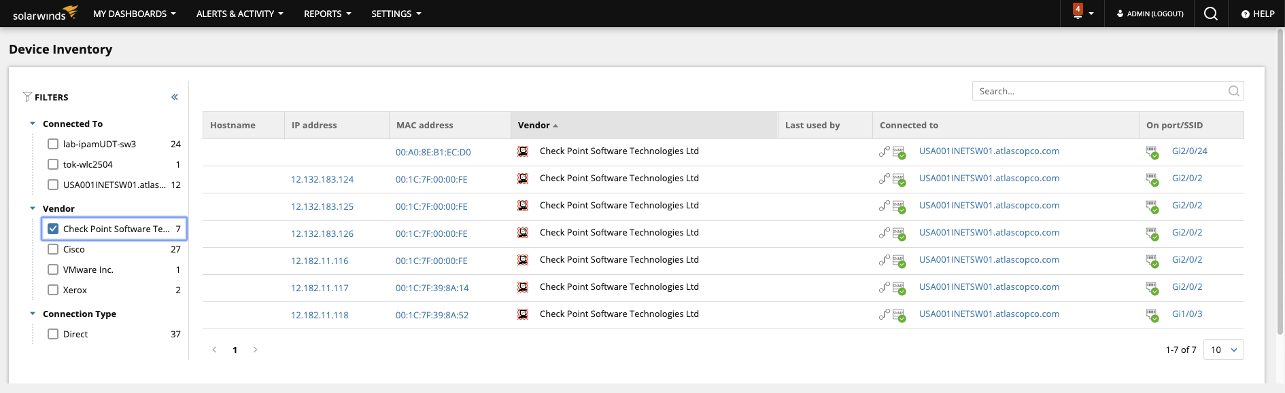Viewport: 1285px width, 393px height.
Task: Collapse the Connected To filter group
Action: click(33, 124)
